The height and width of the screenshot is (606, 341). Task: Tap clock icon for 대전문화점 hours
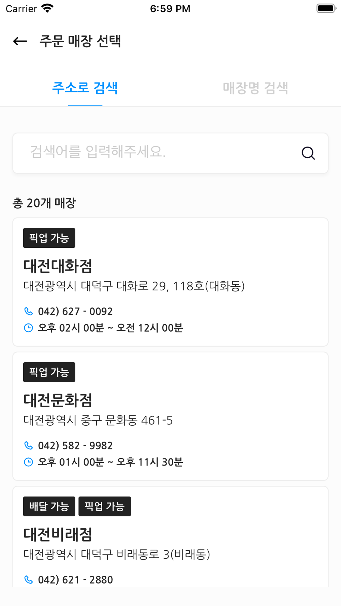point(29,462)
